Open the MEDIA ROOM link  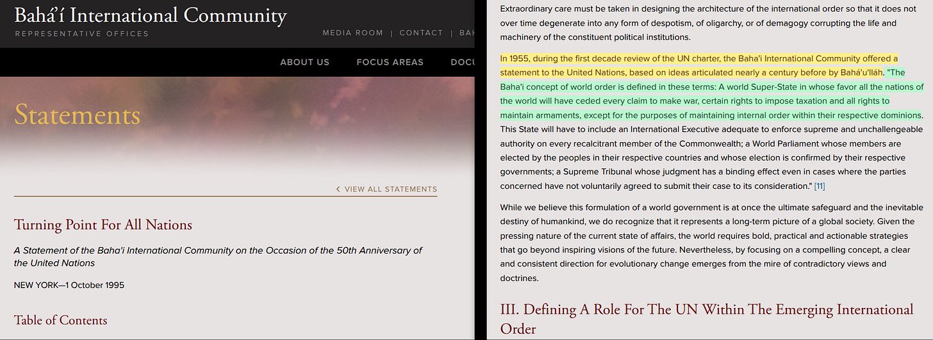352,33
